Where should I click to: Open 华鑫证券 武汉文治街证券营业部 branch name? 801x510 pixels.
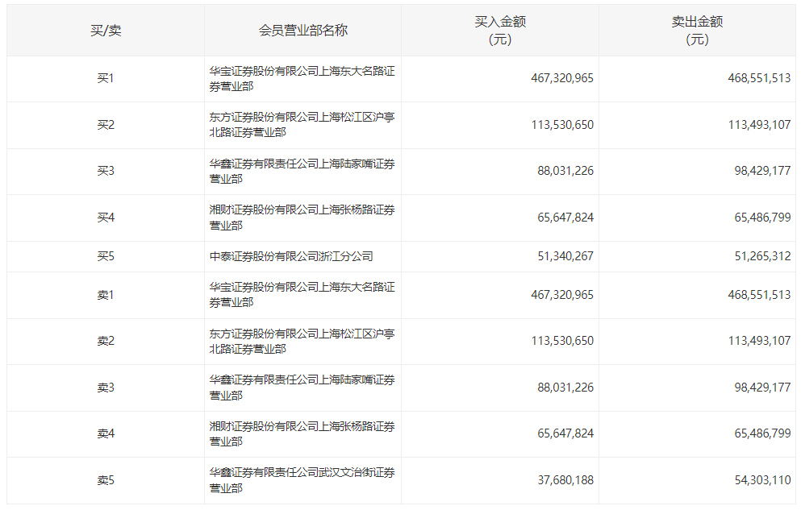click(302, 480)
